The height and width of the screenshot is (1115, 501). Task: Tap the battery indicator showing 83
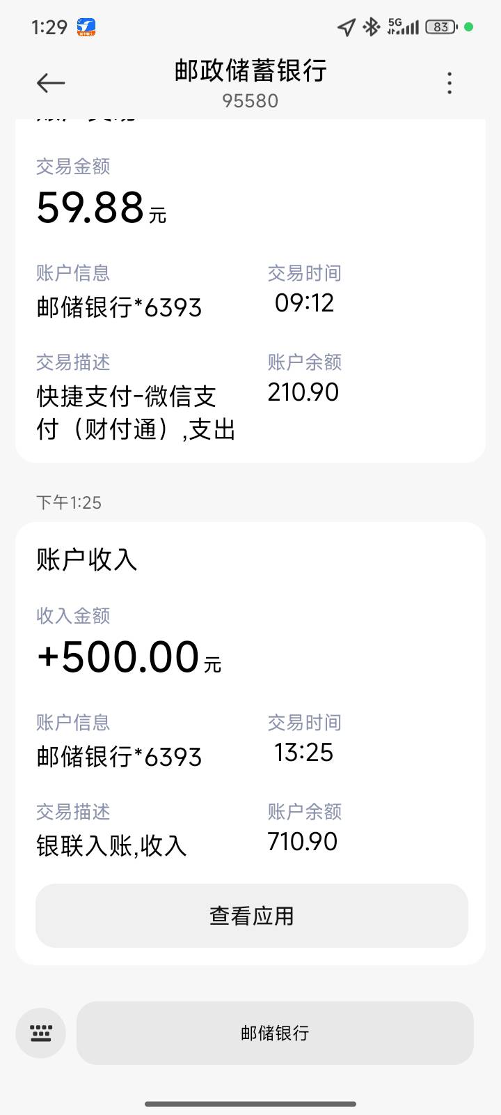point(441,27)
